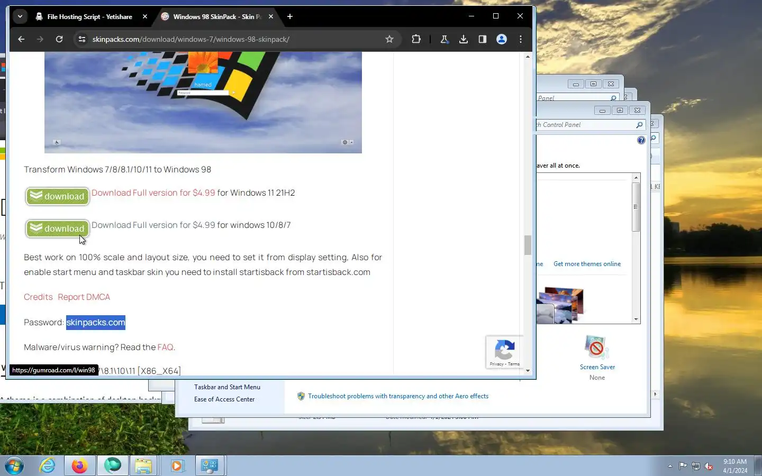762x476 pixels.
Task: Click the Windows 98 preview image
Action: pyautogui.click(x=203, y=102)
